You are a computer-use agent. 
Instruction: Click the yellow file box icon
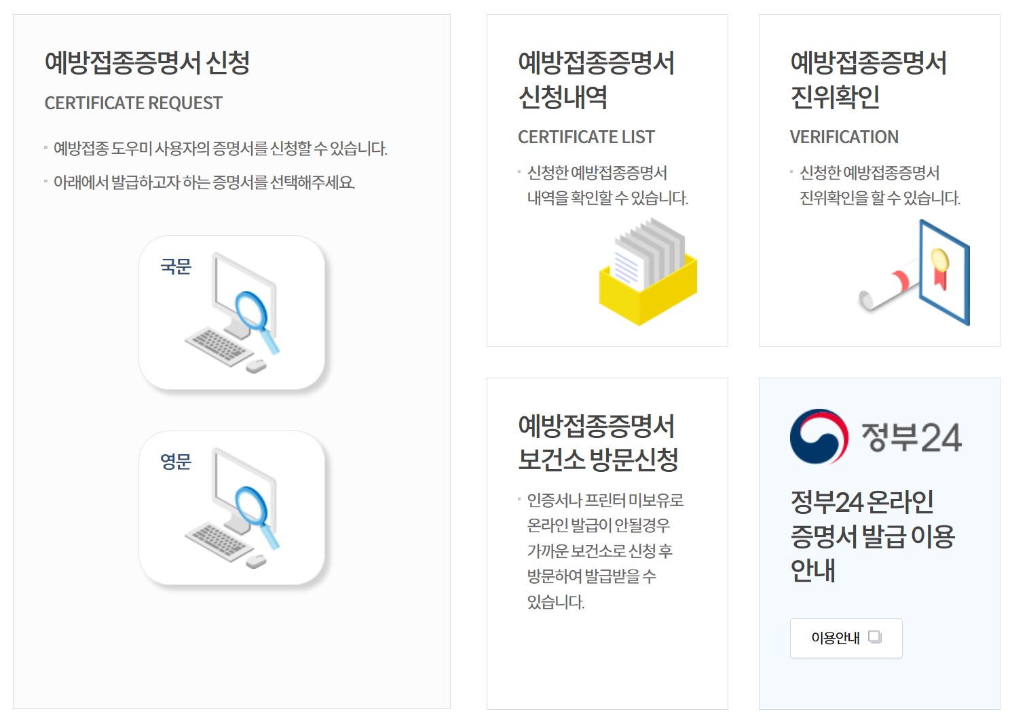(648, 271)
